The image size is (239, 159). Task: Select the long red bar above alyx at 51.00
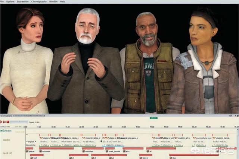pos(194,155)
